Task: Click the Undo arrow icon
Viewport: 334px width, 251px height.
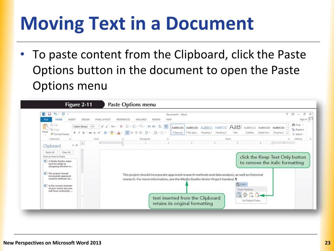Action: 55,114
